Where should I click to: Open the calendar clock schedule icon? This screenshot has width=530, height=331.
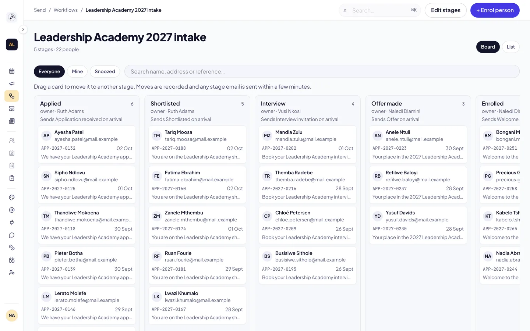click(x=12, y=260)
